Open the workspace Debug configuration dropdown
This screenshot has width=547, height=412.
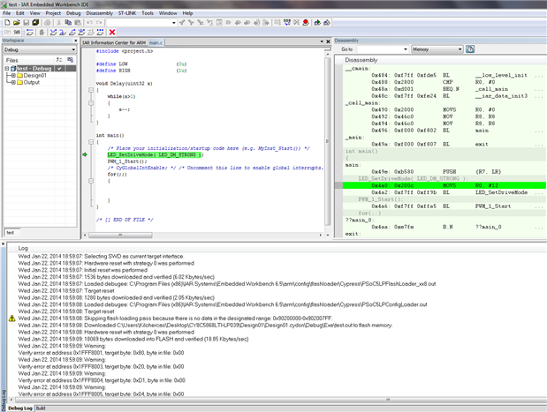(x=73, y=49)
